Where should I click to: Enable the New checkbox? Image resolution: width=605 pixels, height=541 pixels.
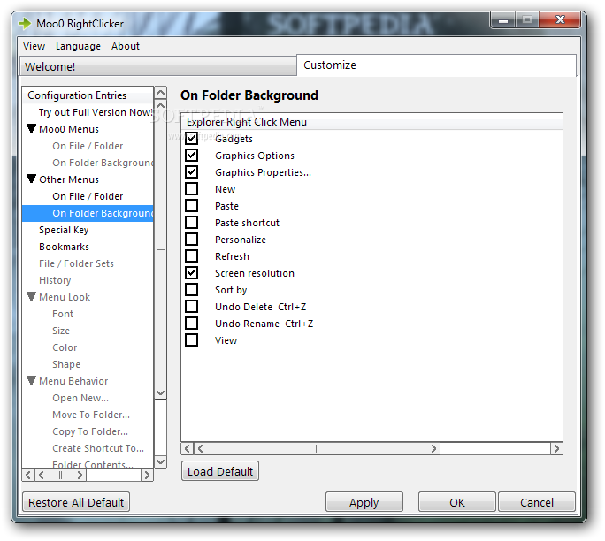point(191,189)
